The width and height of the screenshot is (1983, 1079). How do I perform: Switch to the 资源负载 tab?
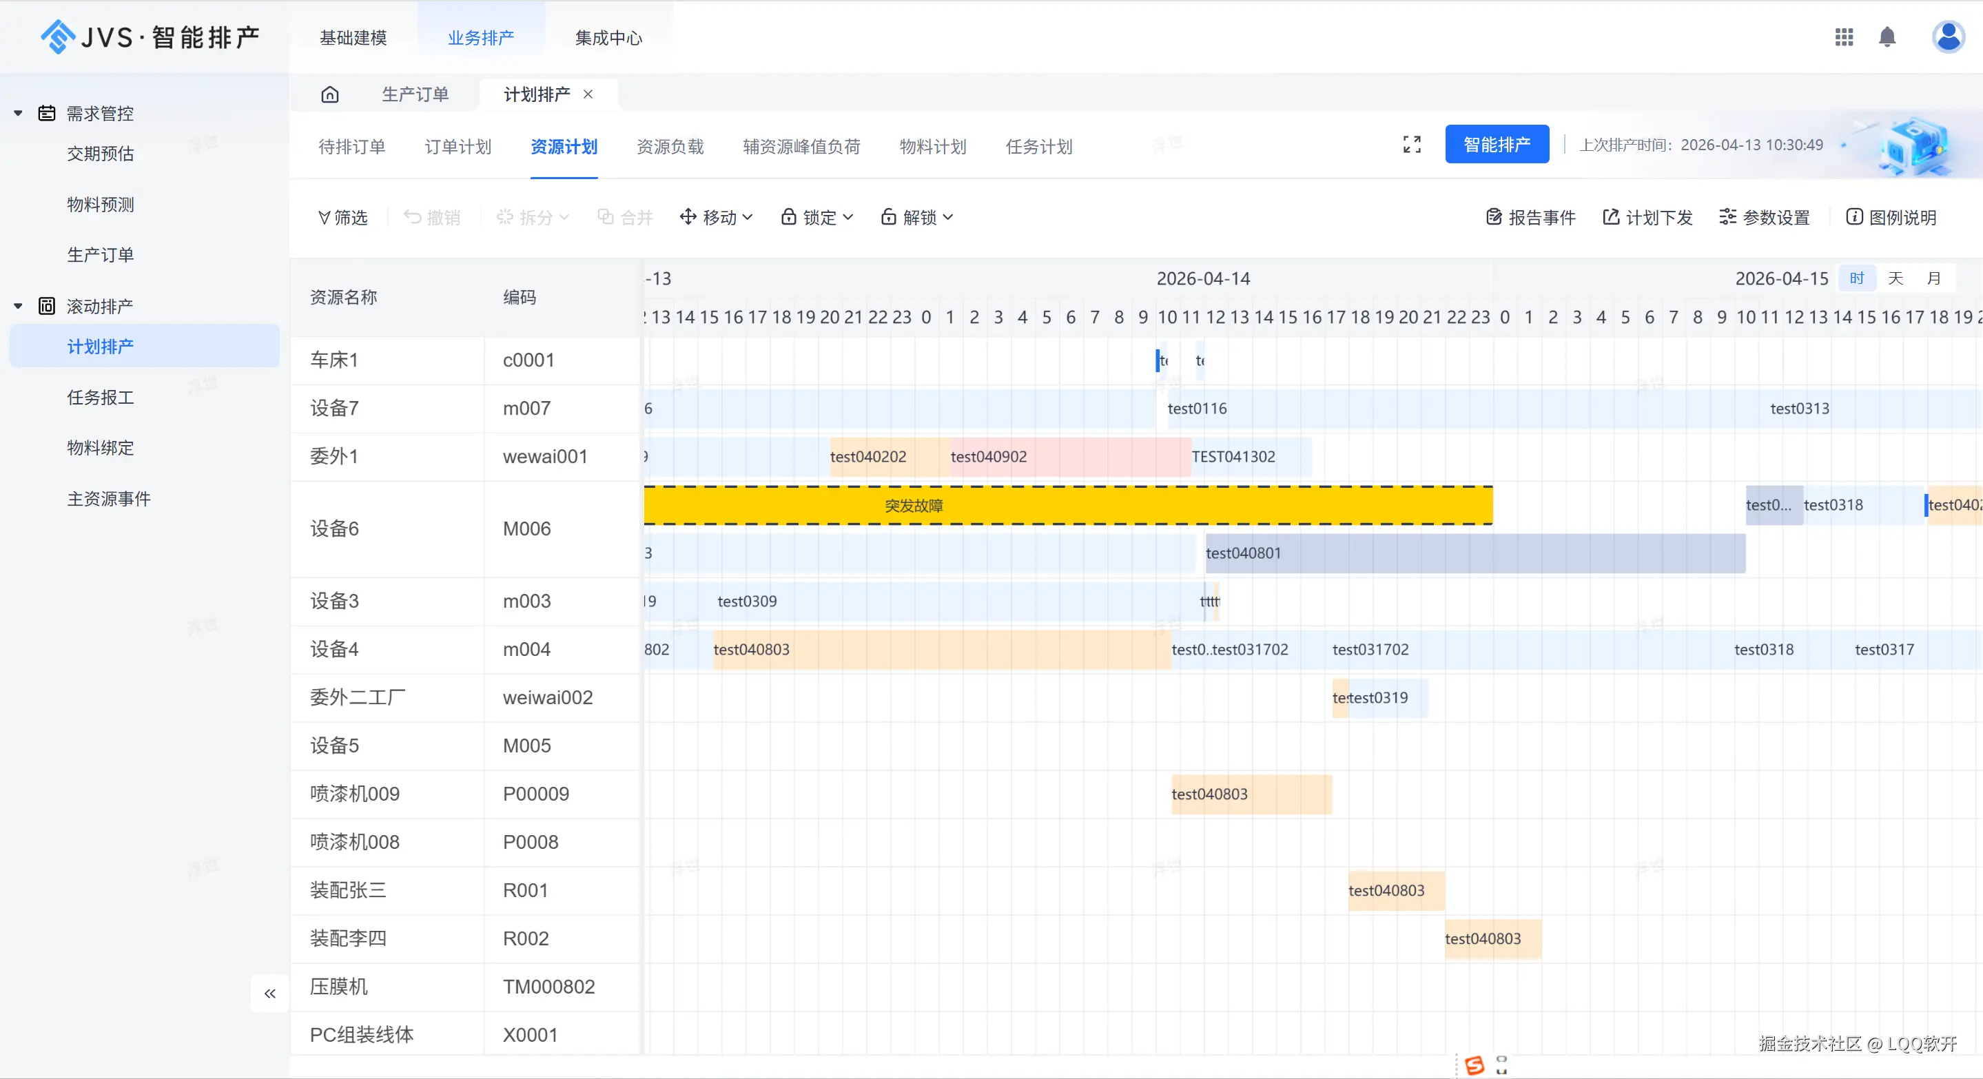click(670, 147)
